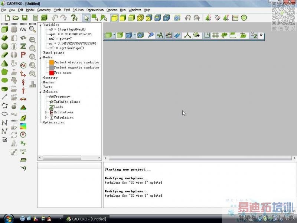Click the large magnifier zoom tool
The image size is (297, 223).
pos(32,29)
